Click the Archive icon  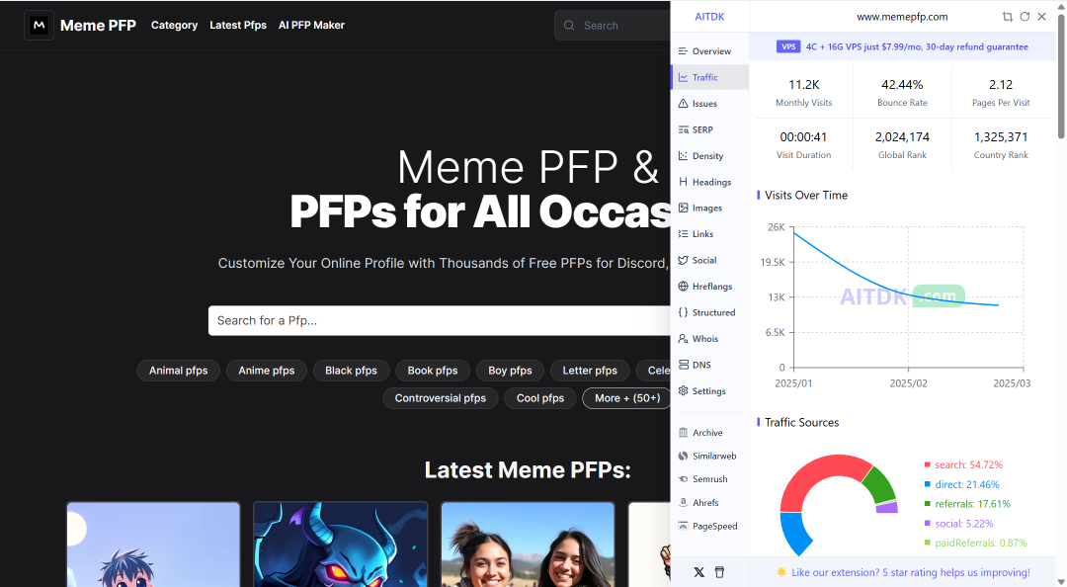(684, 433)
